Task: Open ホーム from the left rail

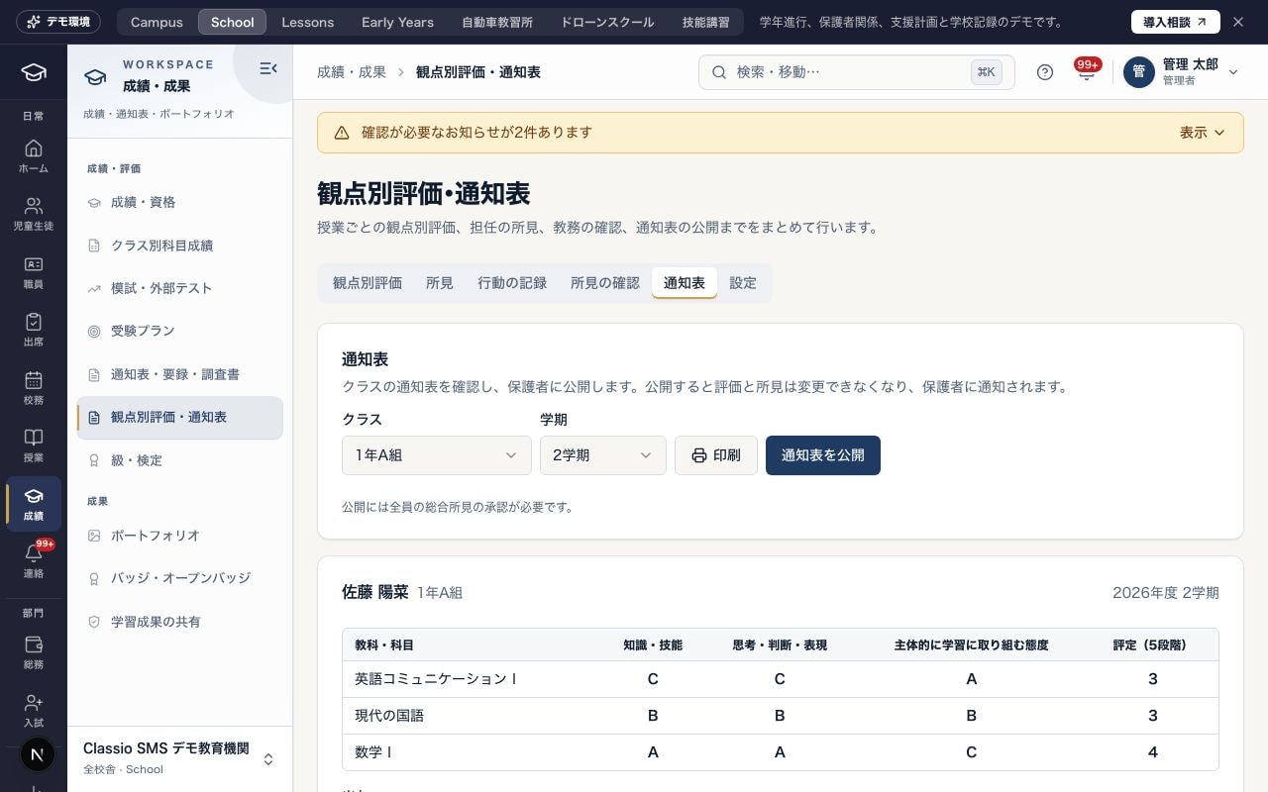Action: 34,156
